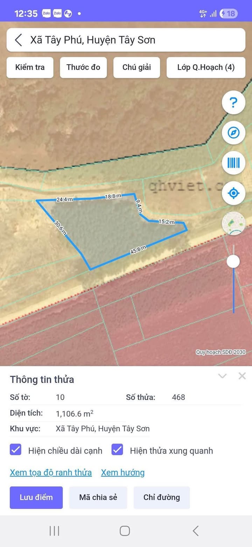Open Lớp Q.Hoạch (4) layers list

pyautogui.click(x=206, y=67)
